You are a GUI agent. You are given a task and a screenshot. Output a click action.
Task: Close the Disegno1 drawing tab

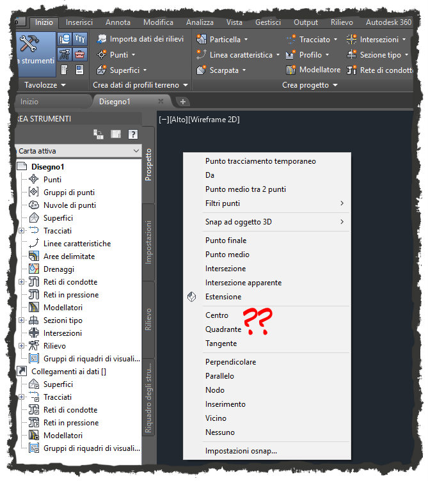(x=161, y=101)
